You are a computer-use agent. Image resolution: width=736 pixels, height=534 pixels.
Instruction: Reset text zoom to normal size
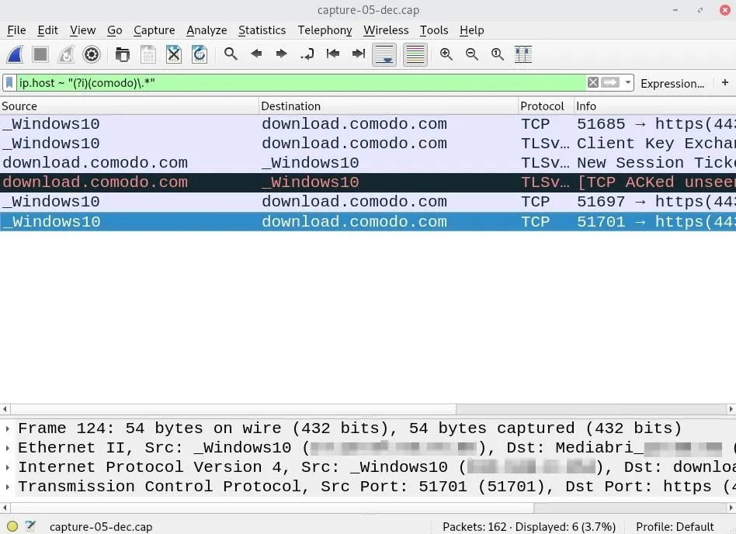498,54
